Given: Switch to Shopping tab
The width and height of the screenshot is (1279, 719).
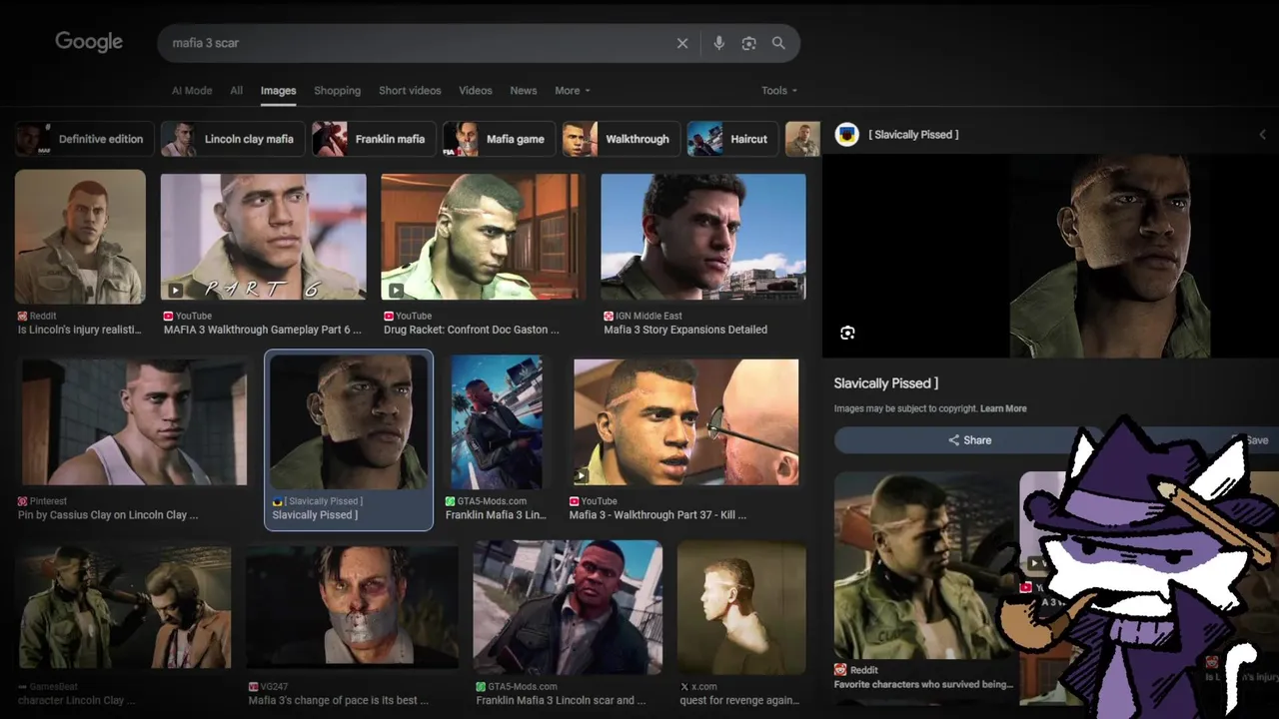Looking at the screenshot, I should [338, 91].
